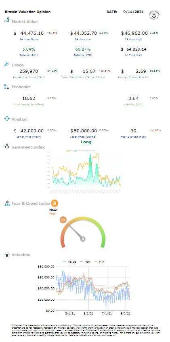
Task: Click the Usage wrench icon
Action: tap(6, 64)
